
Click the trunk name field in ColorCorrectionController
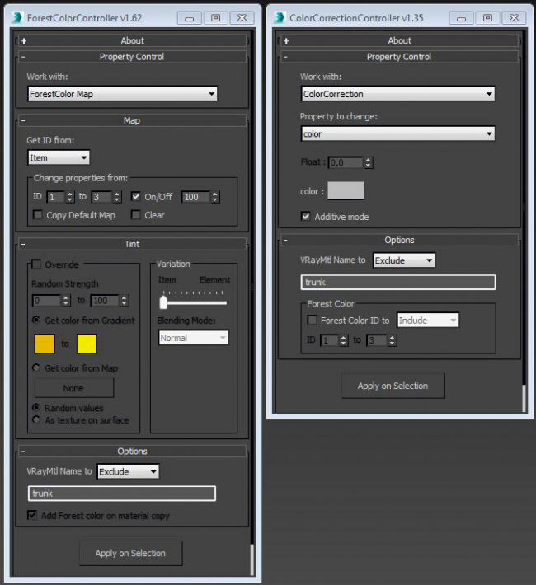pyautogui.click(x=398, y=282)
